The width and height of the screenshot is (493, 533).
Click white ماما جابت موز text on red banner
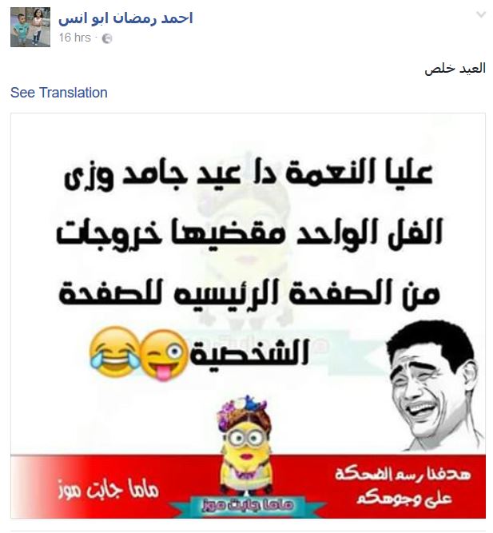click(109, 490)
